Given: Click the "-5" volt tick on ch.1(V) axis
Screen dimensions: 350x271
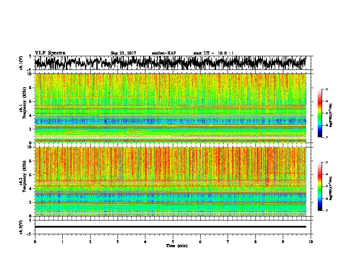Looking at the screenshot, I should point(30,70).
